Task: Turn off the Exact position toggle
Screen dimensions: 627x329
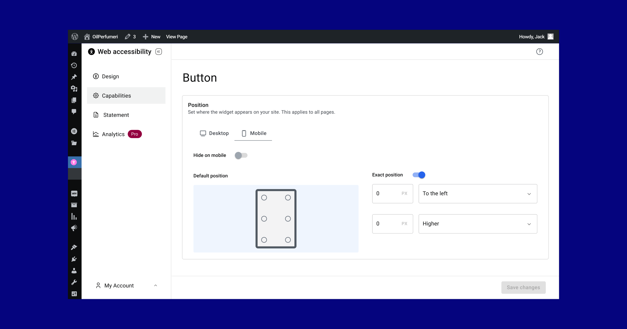Action: 419,175
